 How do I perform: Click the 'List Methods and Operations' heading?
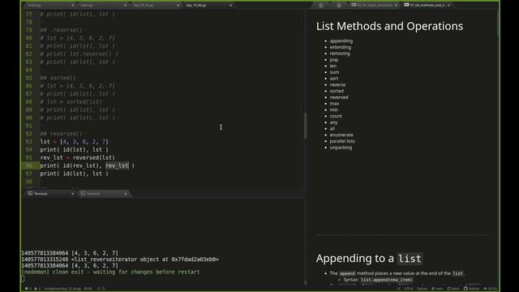click(x=389, y=27)
